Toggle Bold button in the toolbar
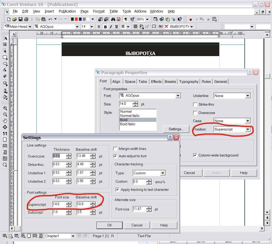Image resolution: width=272 pixels, height=244 pixels. tap(105, 26)
